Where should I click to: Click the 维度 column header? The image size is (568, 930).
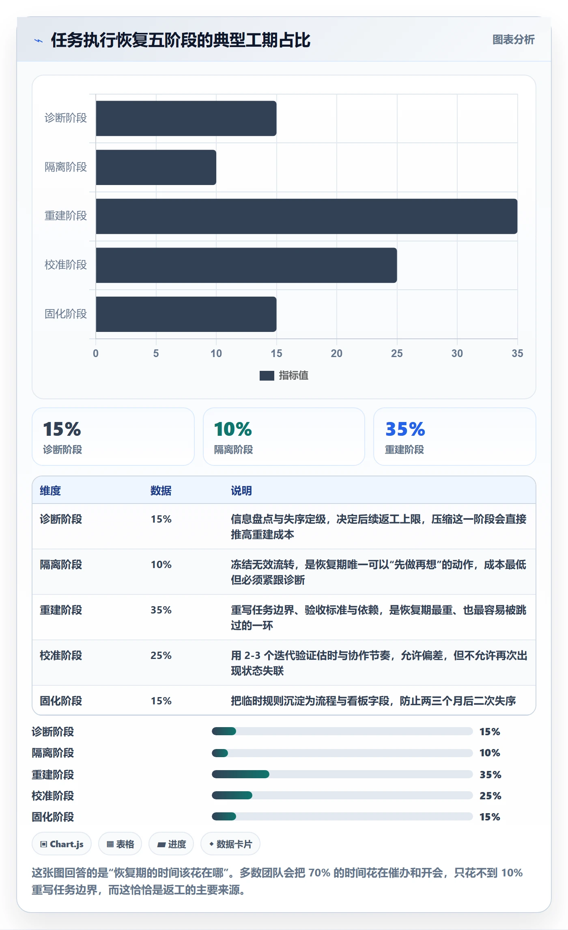tap(50, 491)
